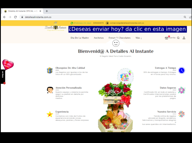This screenshot has width=192, height=143.
Task: Click the Datos Seguros heading
Action: (168, 88)
